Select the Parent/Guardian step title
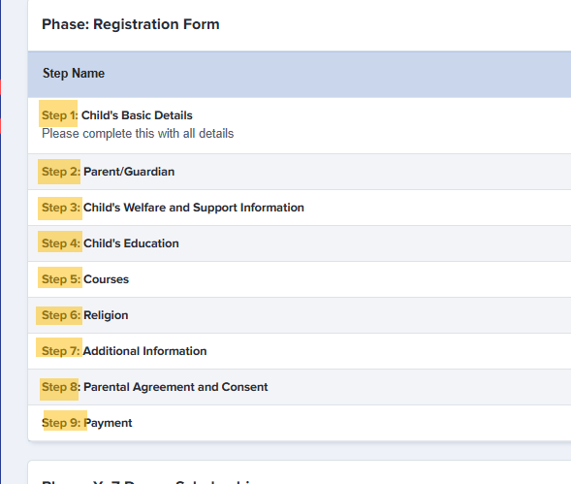This screenshot has width=571, height=484. coord(129,172)
